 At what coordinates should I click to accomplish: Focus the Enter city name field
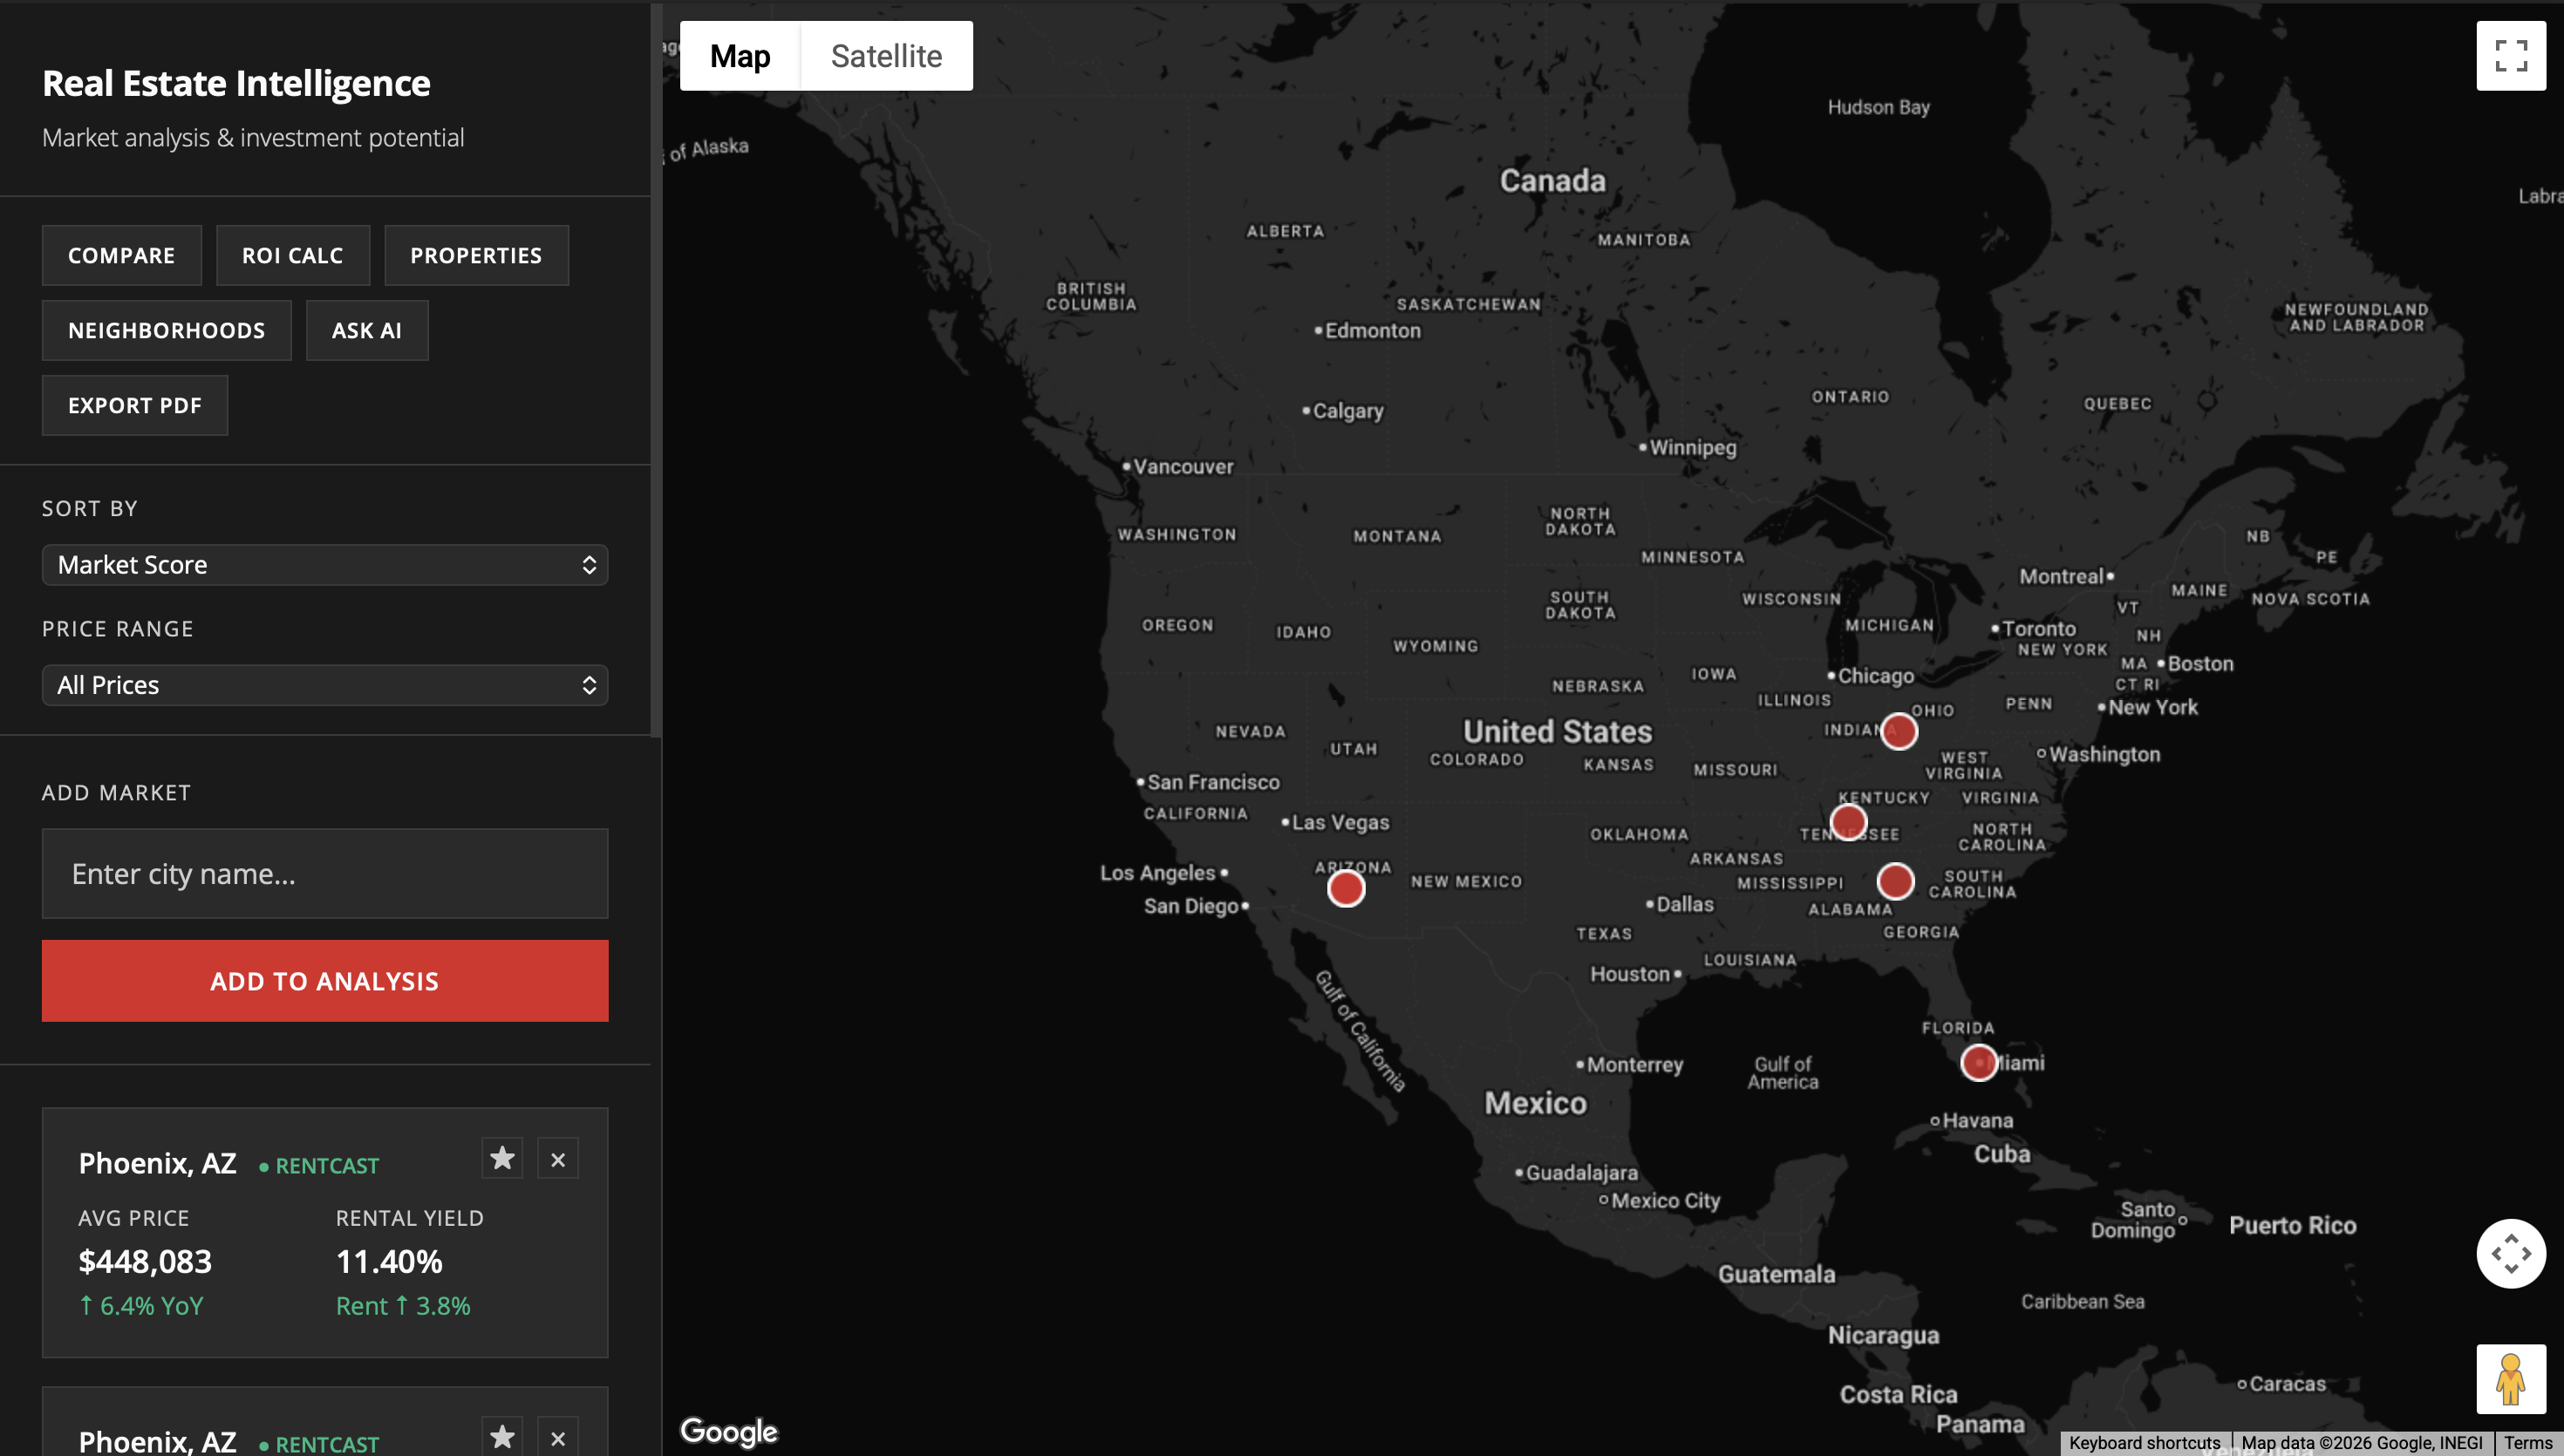[x=325, y=874]
